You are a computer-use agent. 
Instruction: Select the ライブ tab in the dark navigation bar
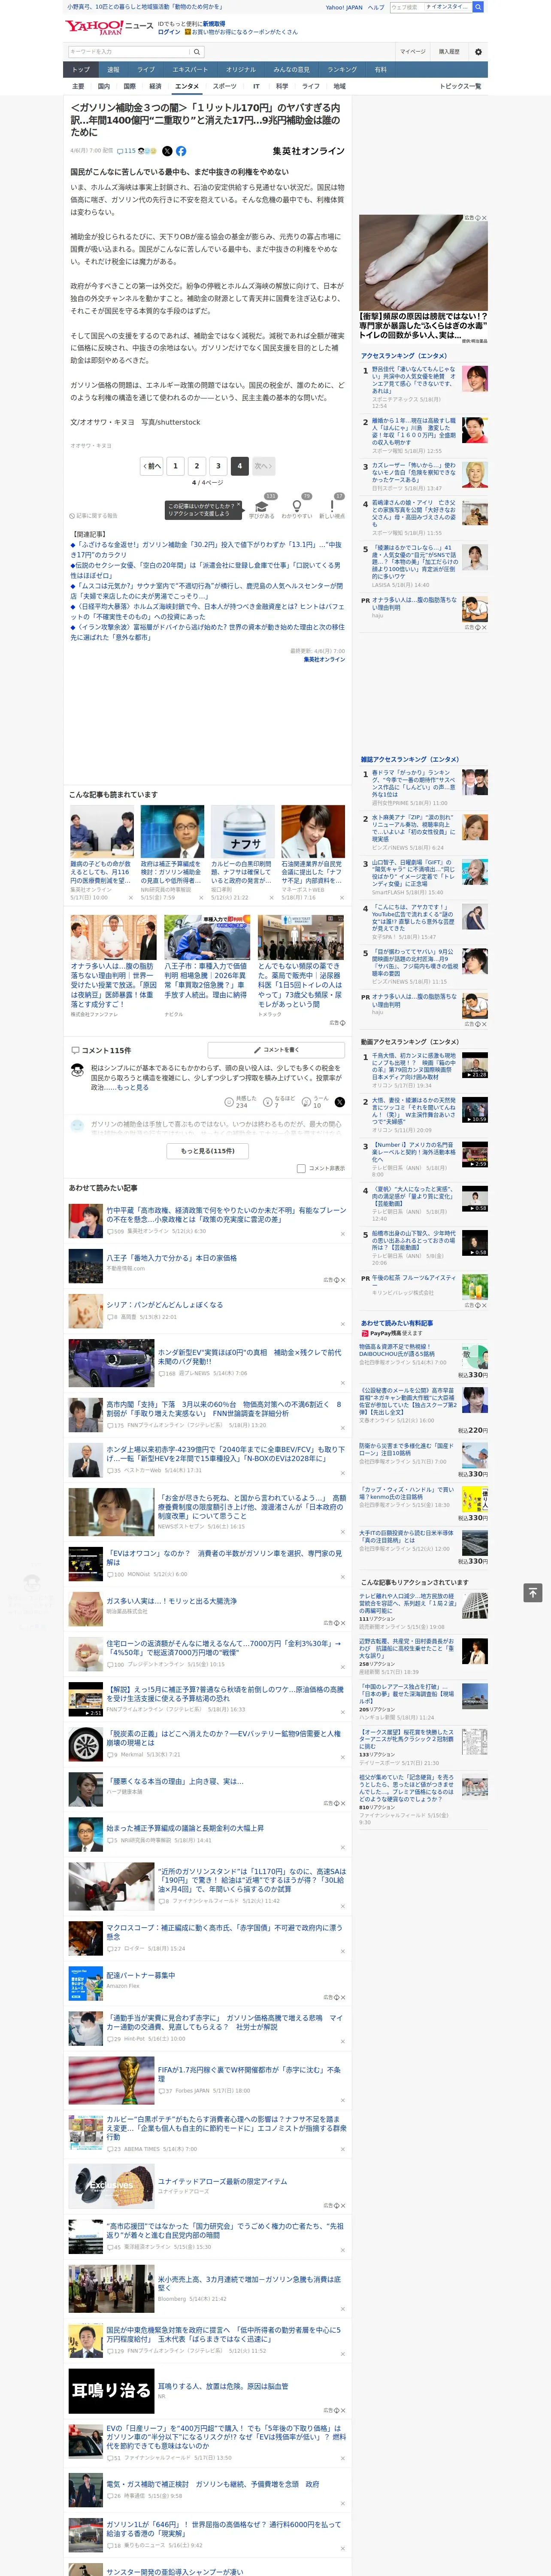146,70
